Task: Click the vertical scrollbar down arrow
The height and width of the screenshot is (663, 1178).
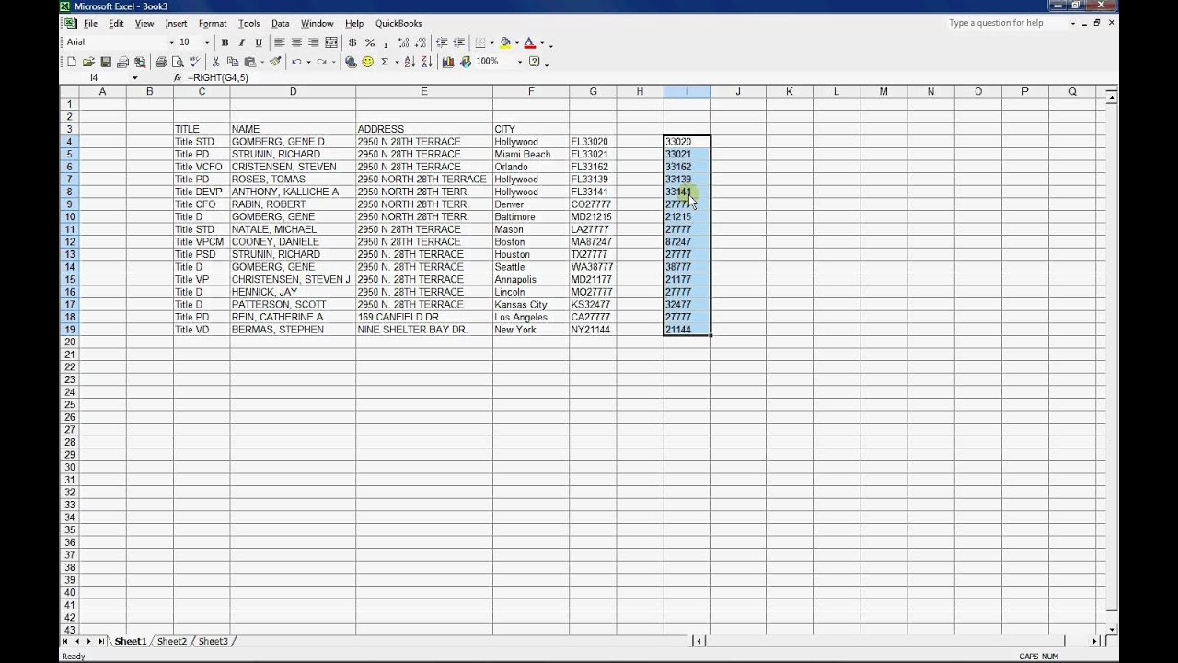Action: point(1112,630)
